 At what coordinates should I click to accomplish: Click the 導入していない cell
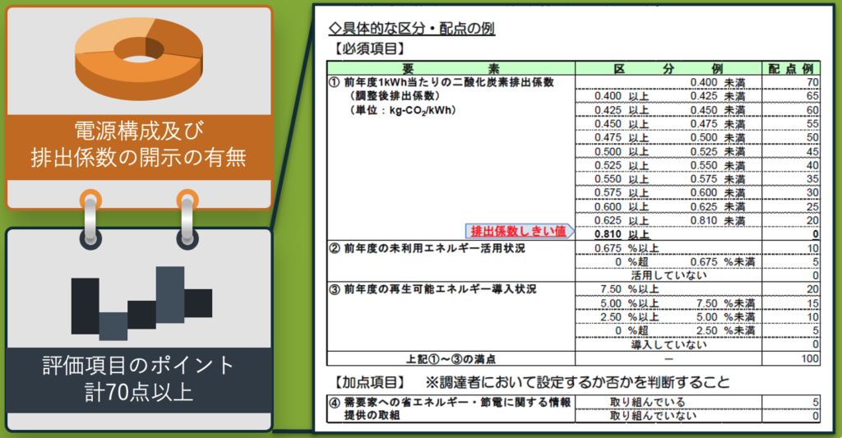click(x=669, y=344)
